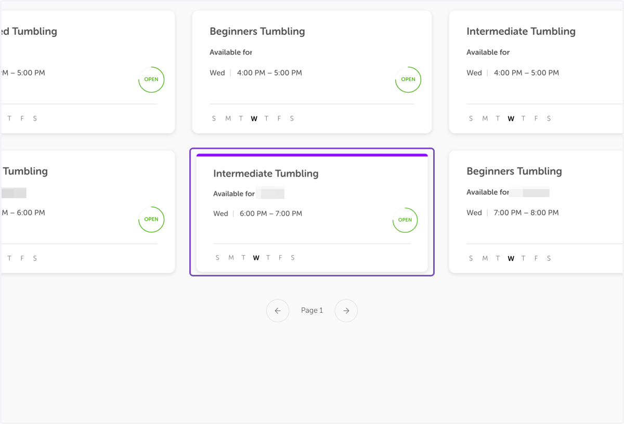
Task: Click 'F' day letter in Intermediate Tumbling 6:00 PM card
Action: point(280,258)
